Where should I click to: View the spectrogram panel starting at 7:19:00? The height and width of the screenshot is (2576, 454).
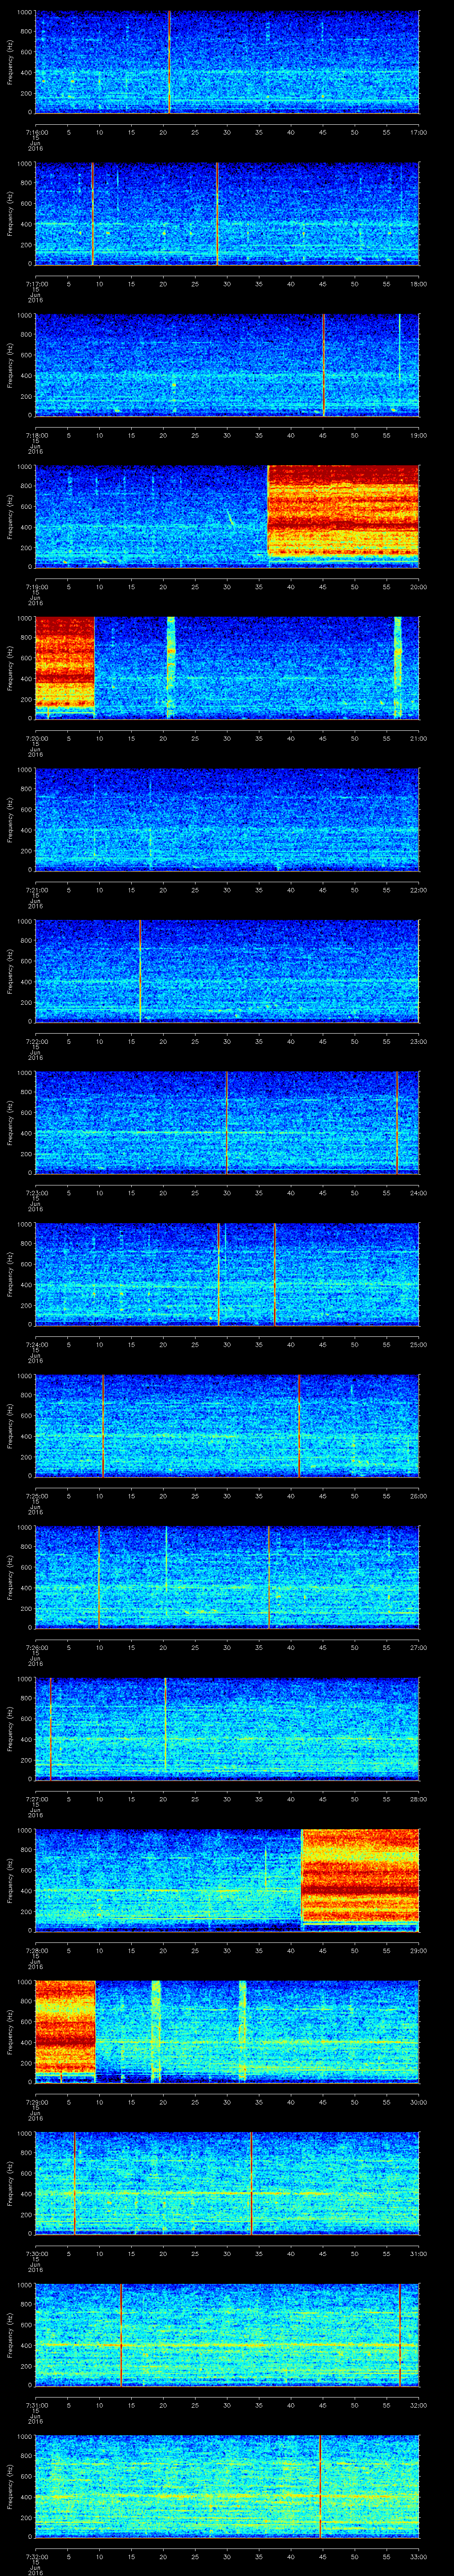click(x=227, y=516)
